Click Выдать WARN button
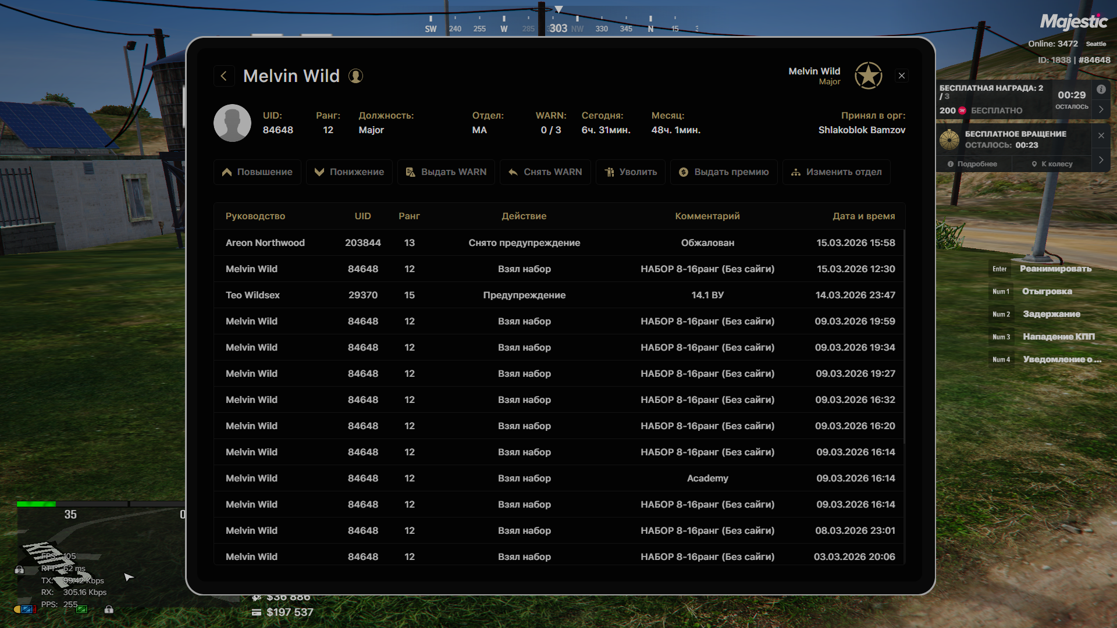This screenshot has width=1117, height=628. (x=446, y=172)
